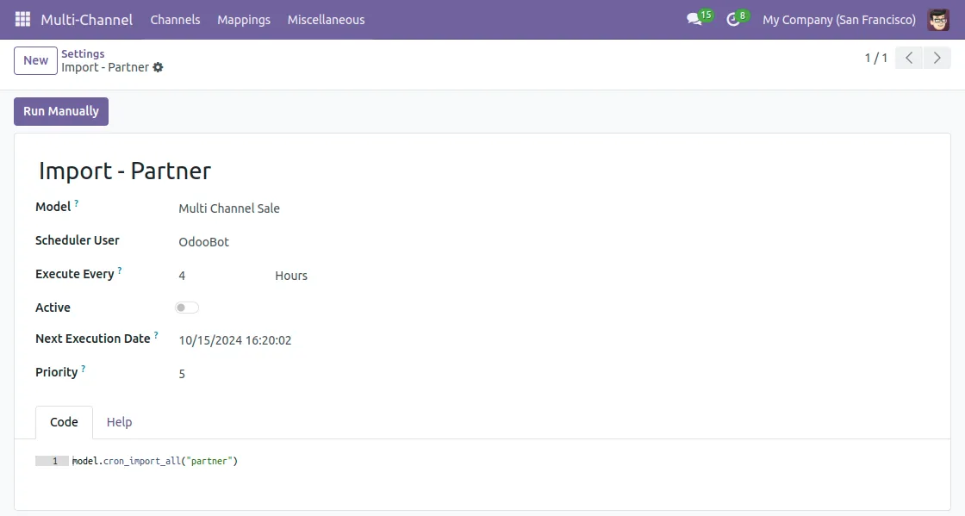Click the help question mark next to Execute Every

point(120,270)
